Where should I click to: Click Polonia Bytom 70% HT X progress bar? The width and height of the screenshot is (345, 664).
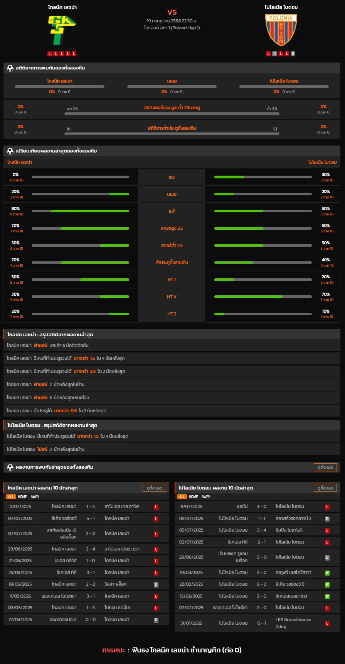pyautogui.click(x=263, y=297)
